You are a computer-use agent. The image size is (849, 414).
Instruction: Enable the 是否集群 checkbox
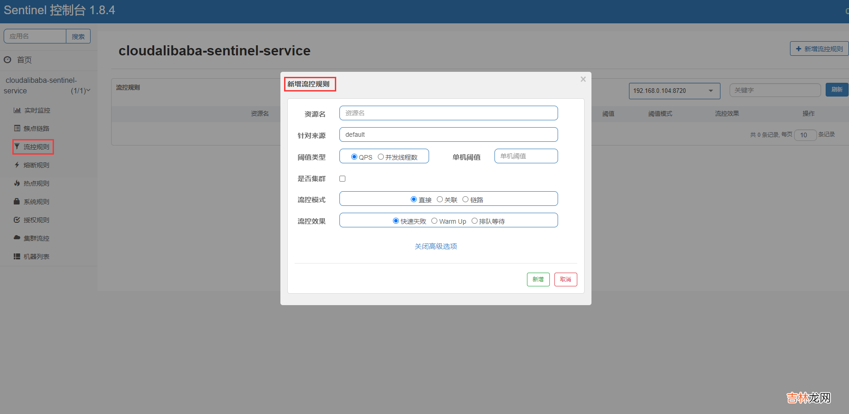[x=342, y=179]
